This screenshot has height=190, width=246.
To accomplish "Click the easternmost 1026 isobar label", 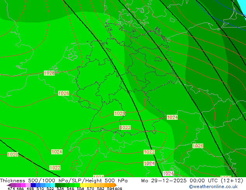I will [198, 146].
